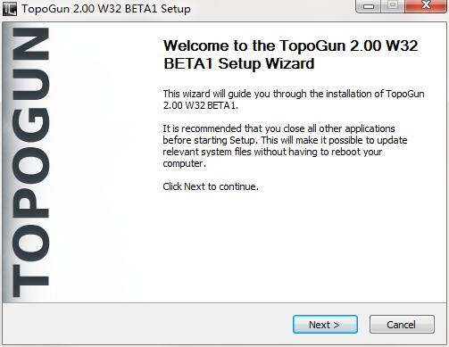Image resolution: width=449 pixels, height=347 pixels.
Task: Click the 'It is recommended that you close' line
Action: point(279,128)
